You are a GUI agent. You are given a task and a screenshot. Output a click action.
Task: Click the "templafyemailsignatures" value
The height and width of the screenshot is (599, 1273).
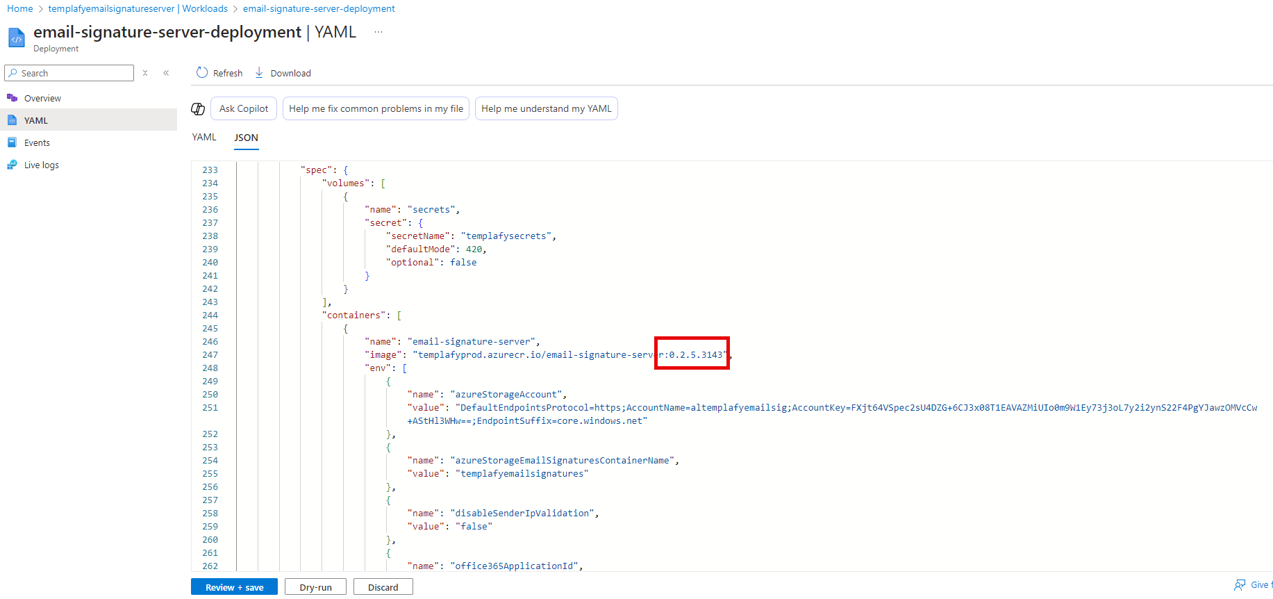[522, 473]
